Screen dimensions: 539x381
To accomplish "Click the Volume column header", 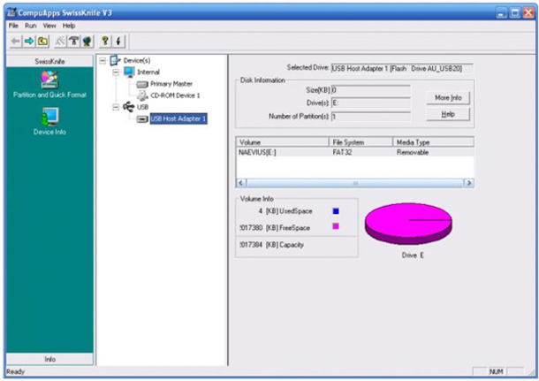I will click(x=283, y=142).
